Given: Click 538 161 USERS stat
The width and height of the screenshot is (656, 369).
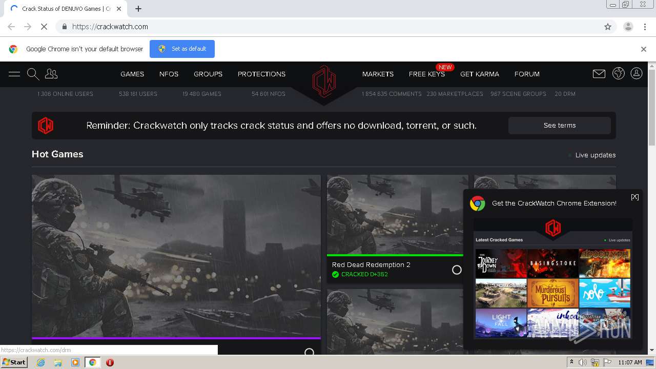Looking at the screenshot, I should click(138, 94).
